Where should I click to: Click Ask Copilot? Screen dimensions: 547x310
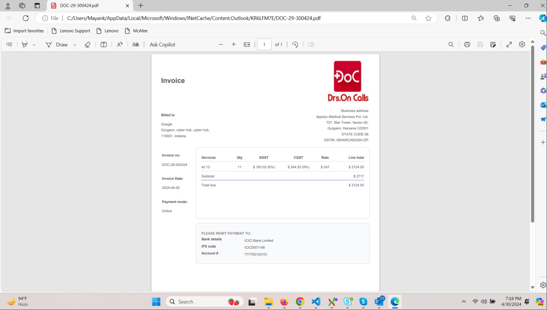[x=162, y=45]
